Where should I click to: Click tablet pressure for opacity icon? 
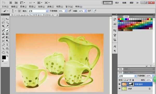point(70,11)
